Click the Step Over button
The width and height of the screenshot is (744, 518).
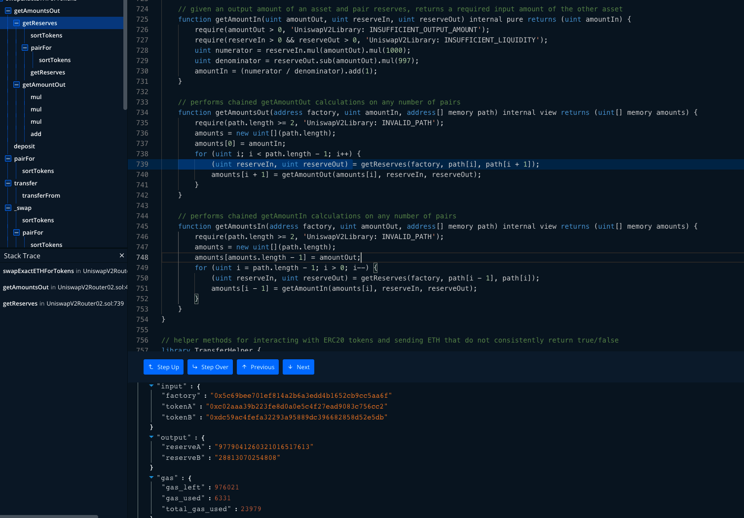pyautogui.click(x=210, y=367)
